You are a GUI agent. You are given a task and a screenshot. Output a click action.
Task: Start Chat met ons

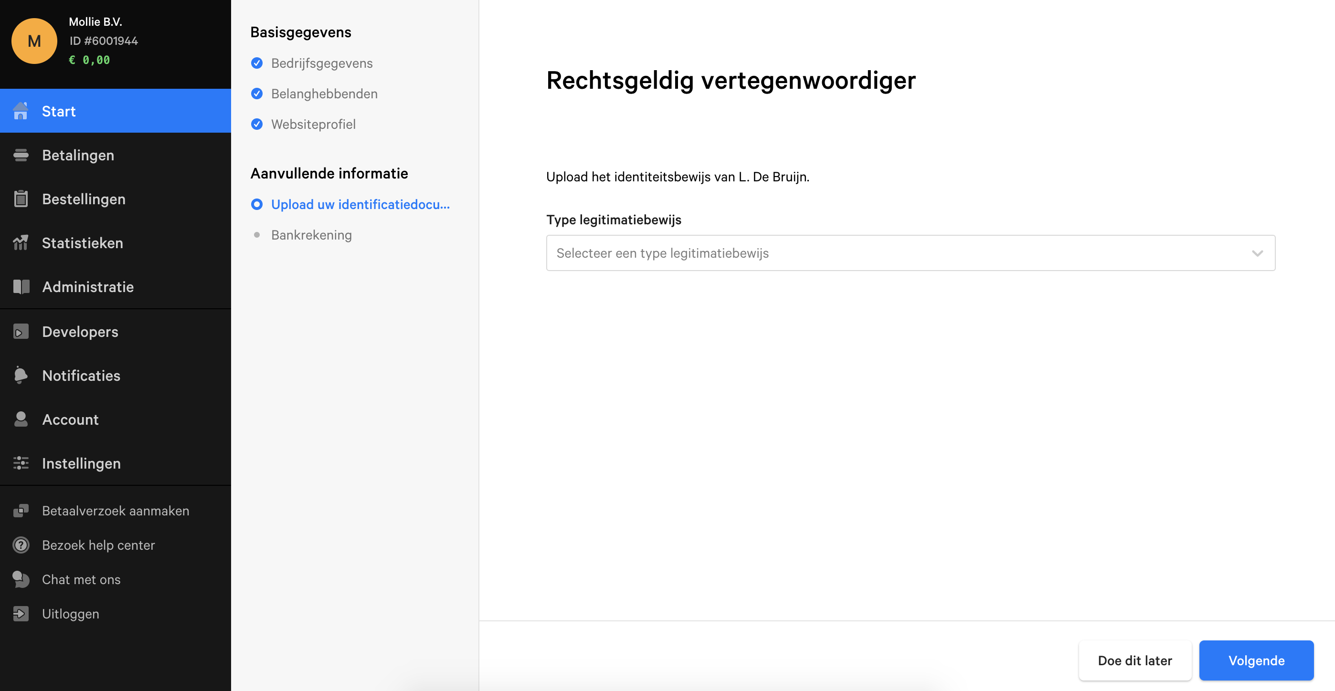coord(116,579)
